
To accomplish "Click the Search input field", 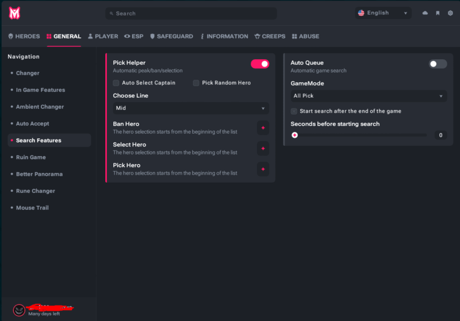I will point(191,13).
